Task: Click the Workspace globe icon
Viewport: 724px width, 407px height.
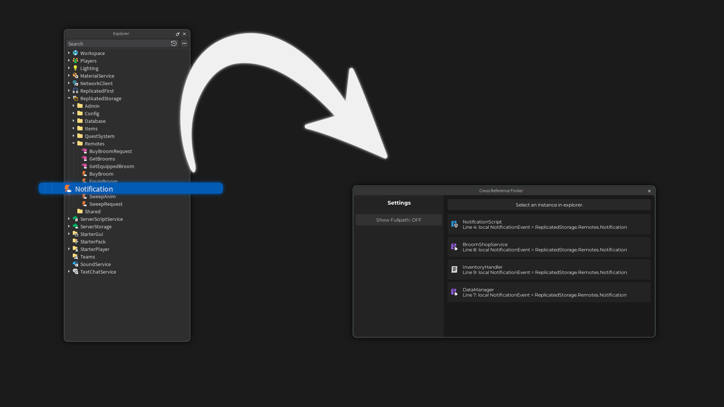Action: [x=75, y=53]
